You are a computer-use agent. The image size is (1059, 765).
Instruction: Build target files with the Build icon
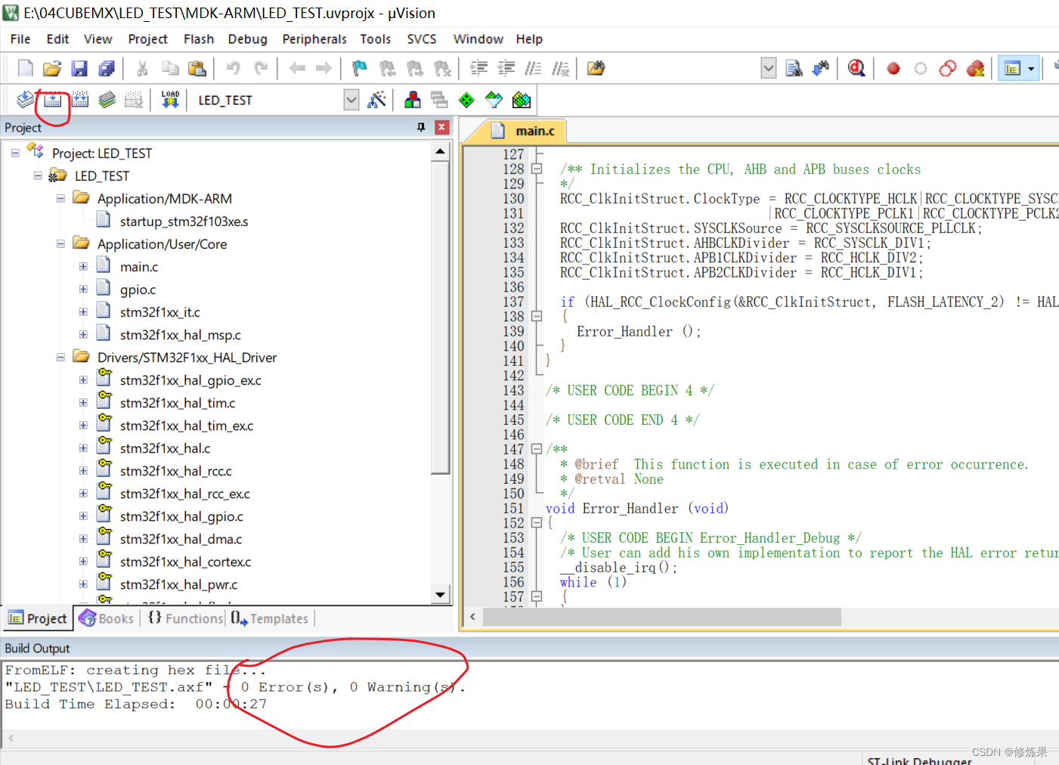[52, 100]
